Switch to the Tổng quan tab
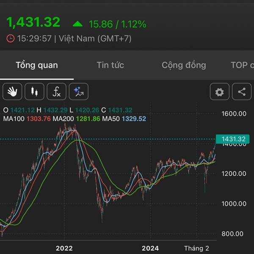Screen dimensions: 254x254 (x=37, y=65)
